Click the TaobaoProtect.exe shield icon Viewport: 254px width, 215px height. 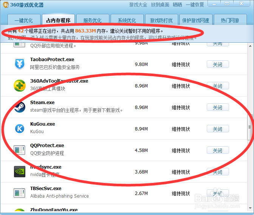point(20,64)
